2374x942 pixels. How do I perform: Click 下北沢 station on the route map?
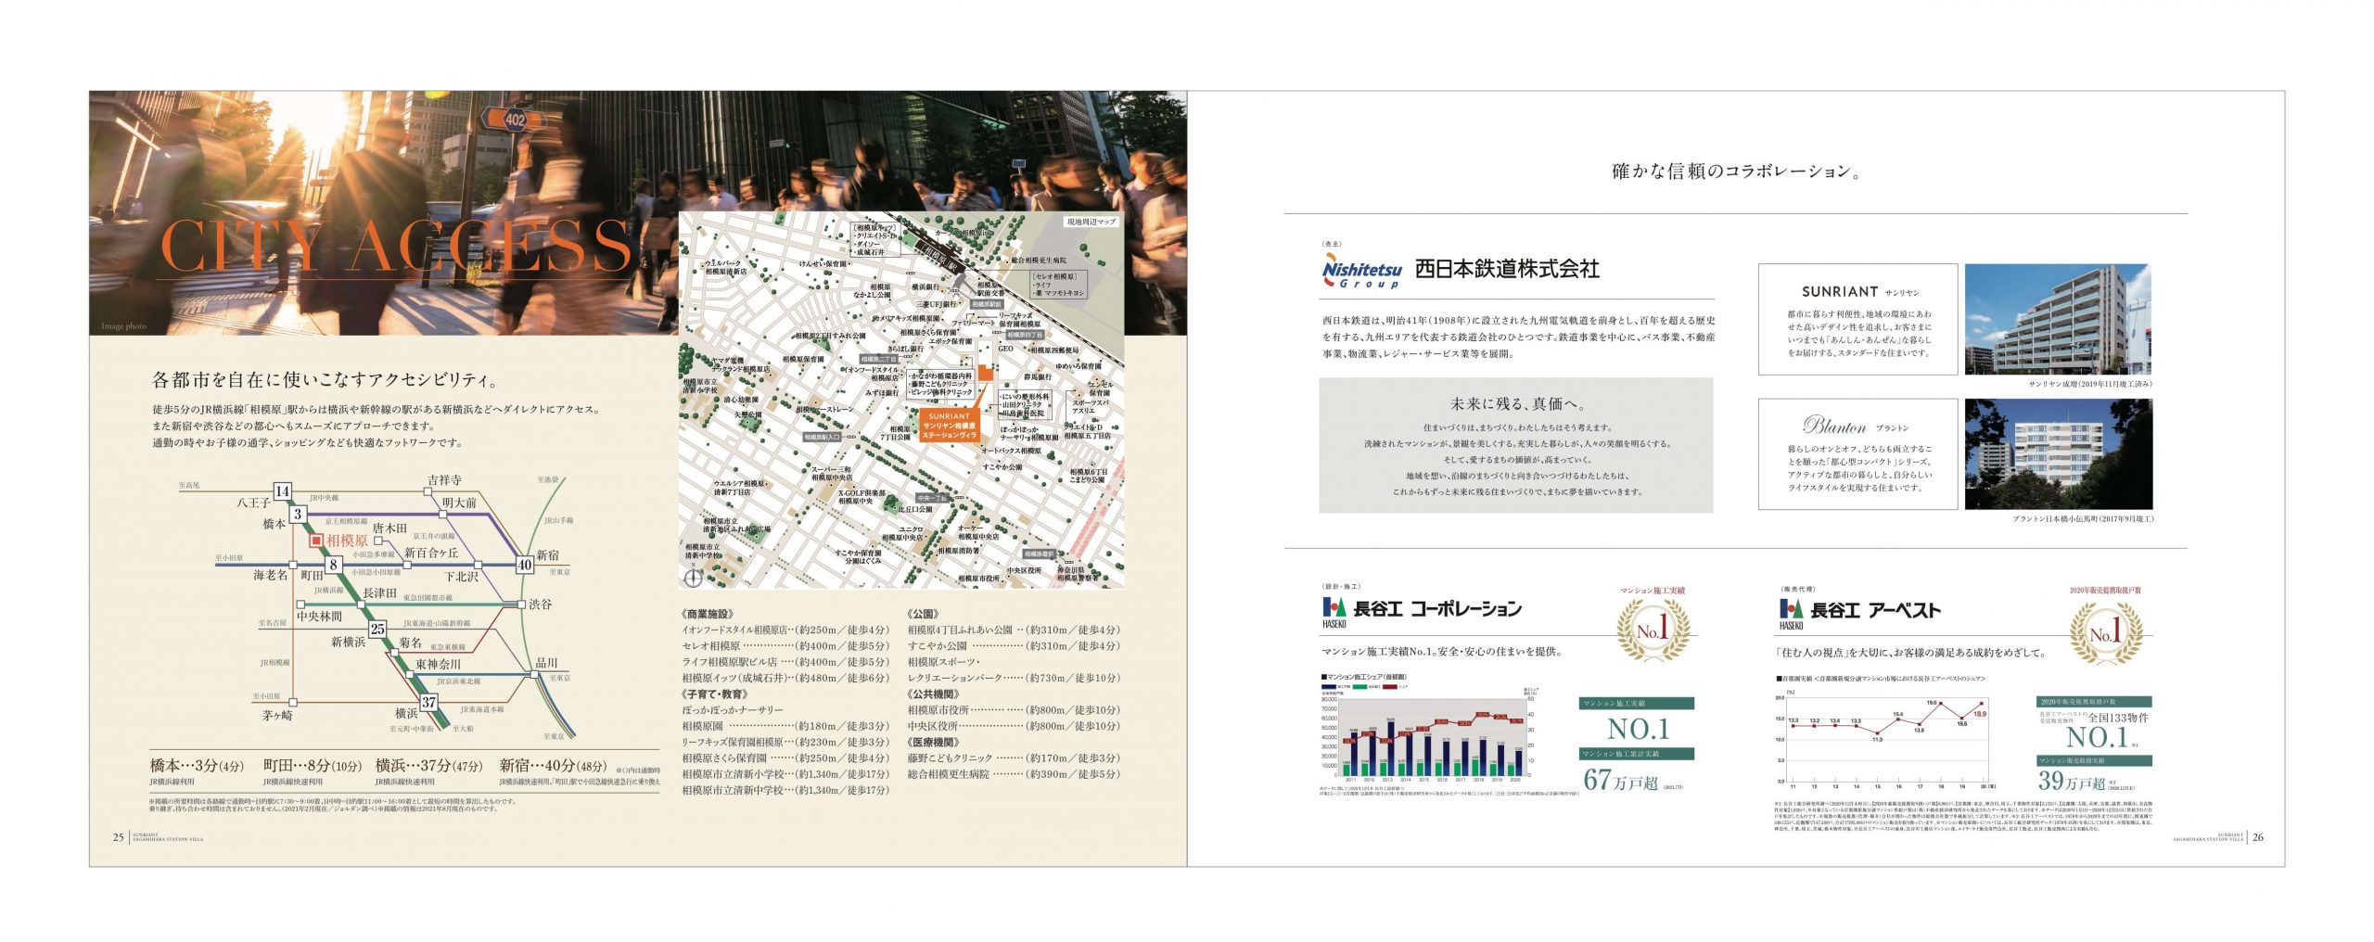(462, 577)
